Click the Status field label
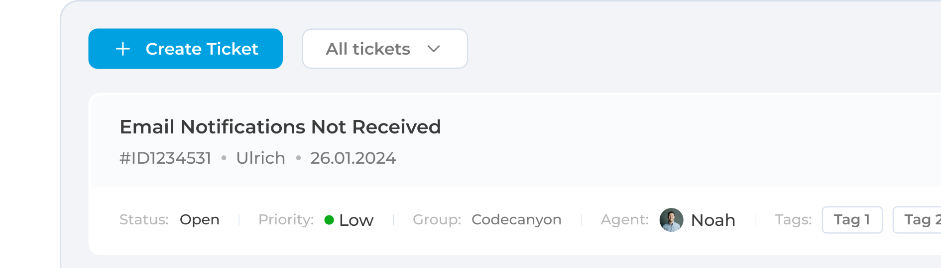This screenshot has width=941, height=268. pyautogui.click(x=144, y=220)
